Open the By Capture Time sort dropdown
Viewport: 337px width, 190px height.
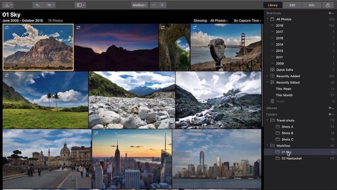pos(247,20)
